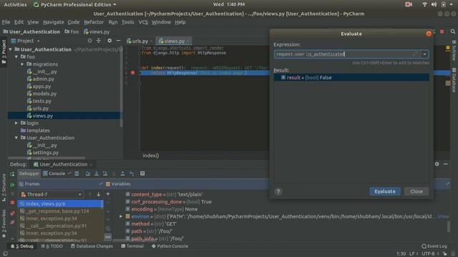Open Project panel settings gear

point(109,41)
